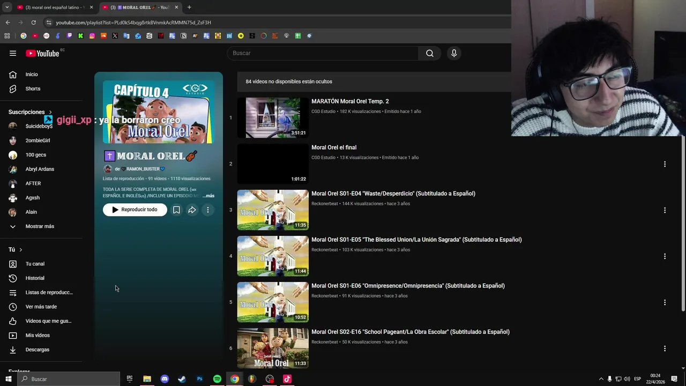Screen dimensions: 686x386
Task: Switch to moral orel español latino tab
Action: (x=55, y=8)
